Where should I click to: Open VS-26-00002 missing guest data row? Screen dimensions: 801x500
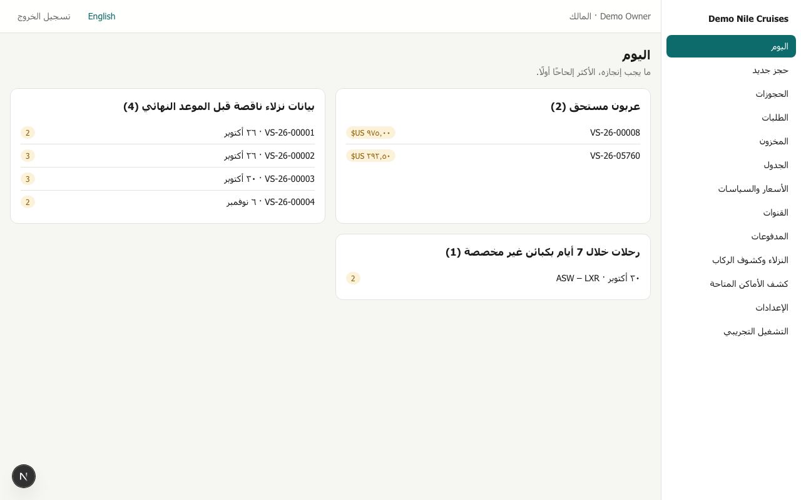point(168,156)
